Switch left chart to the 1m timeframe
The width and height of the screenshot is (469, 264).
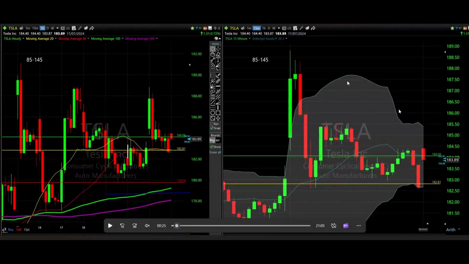coord(28,28)
